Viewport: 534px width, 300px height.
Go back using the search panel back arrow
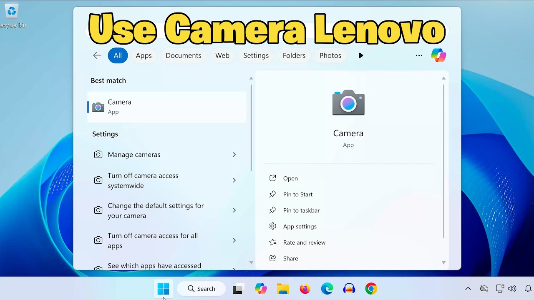(97, 55)
